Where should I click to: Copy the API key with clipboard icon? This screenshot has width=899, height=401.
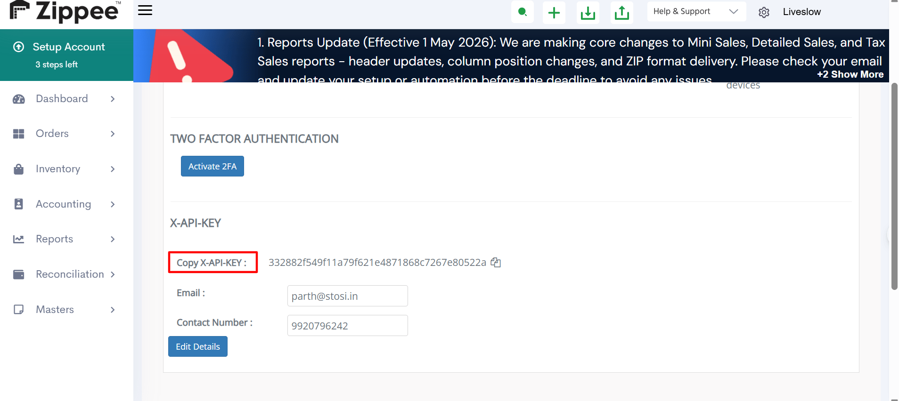pyautogui.click(x=496, y=262)
